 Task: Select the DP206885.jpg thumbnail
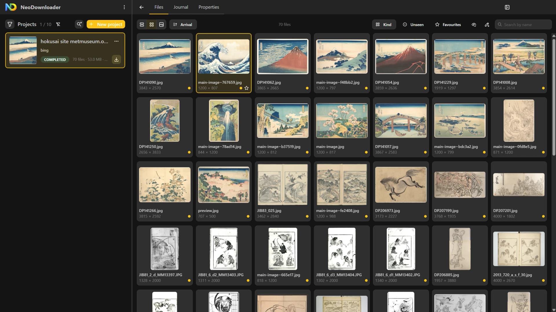(460, 249)
